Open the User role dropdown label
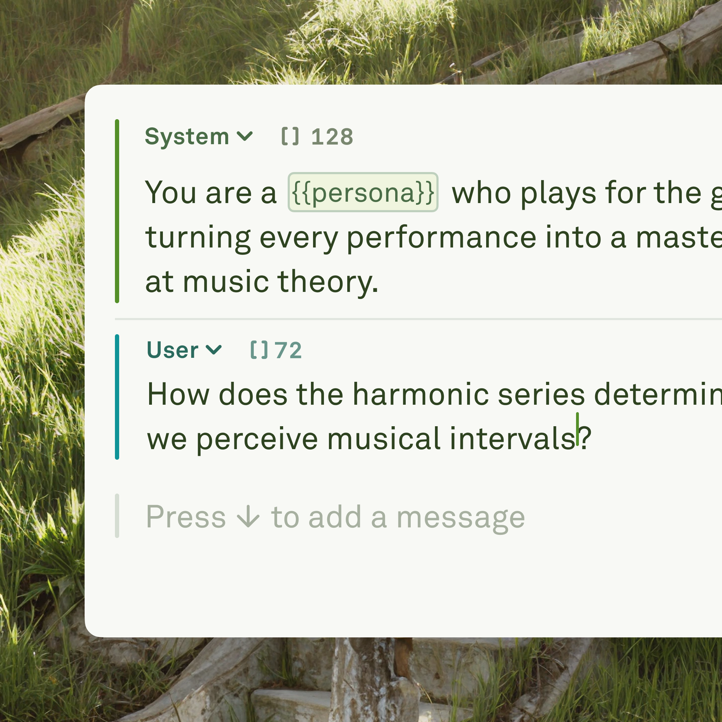Screen dimensions: 722x722 (x=172, y=350)
